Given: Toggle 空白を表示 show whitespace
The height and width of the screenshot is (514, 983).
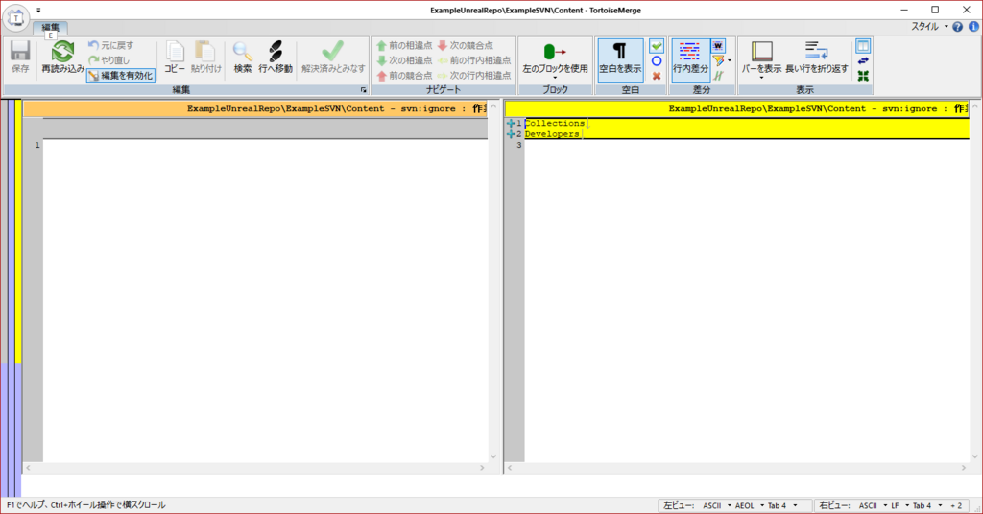Looking at the screenshot, I should (620, 60).
